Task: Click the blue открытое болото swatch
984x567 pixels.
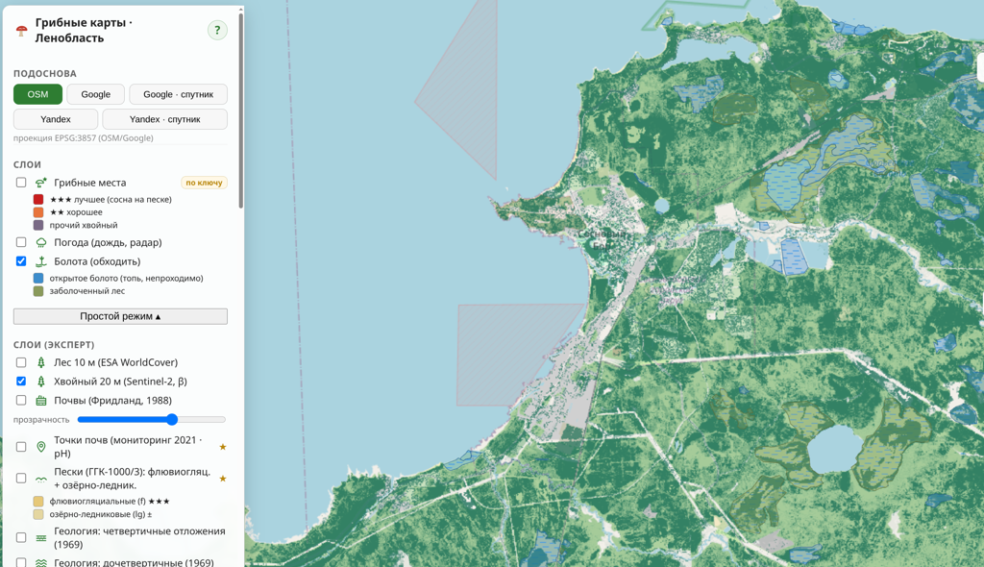Action: click(x=38, y=278)
